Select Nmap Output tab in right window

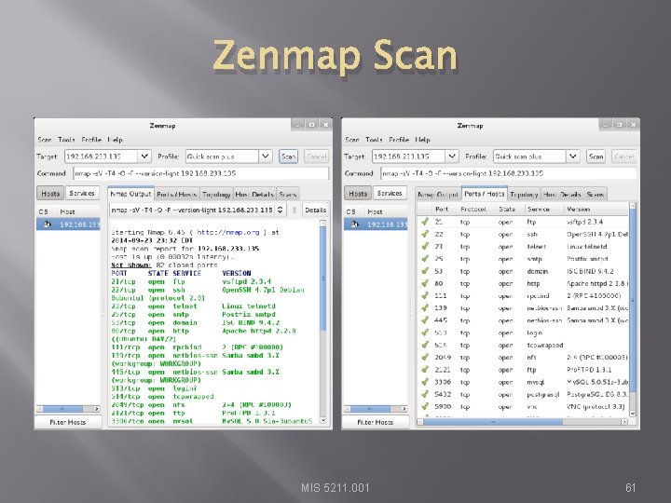pyautogui.click(x=438, y=194)
